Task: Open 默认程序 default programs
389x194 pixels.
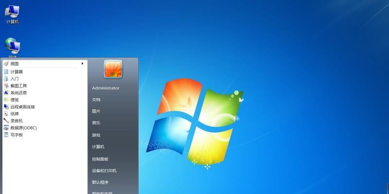Action: tap(100, 182)
